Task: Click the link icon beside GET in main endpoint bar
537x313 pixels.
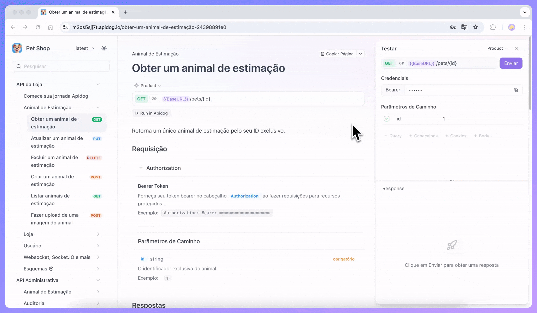Action: [154, 99]
